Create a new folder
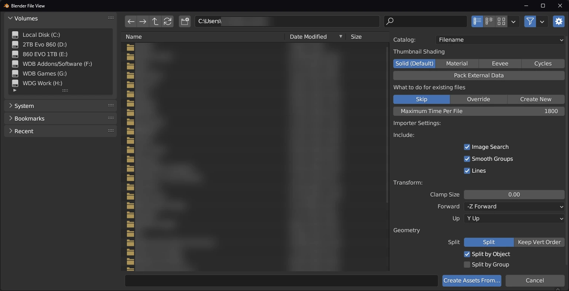Viewport: 569px width, 291px height. coord(185,22)
